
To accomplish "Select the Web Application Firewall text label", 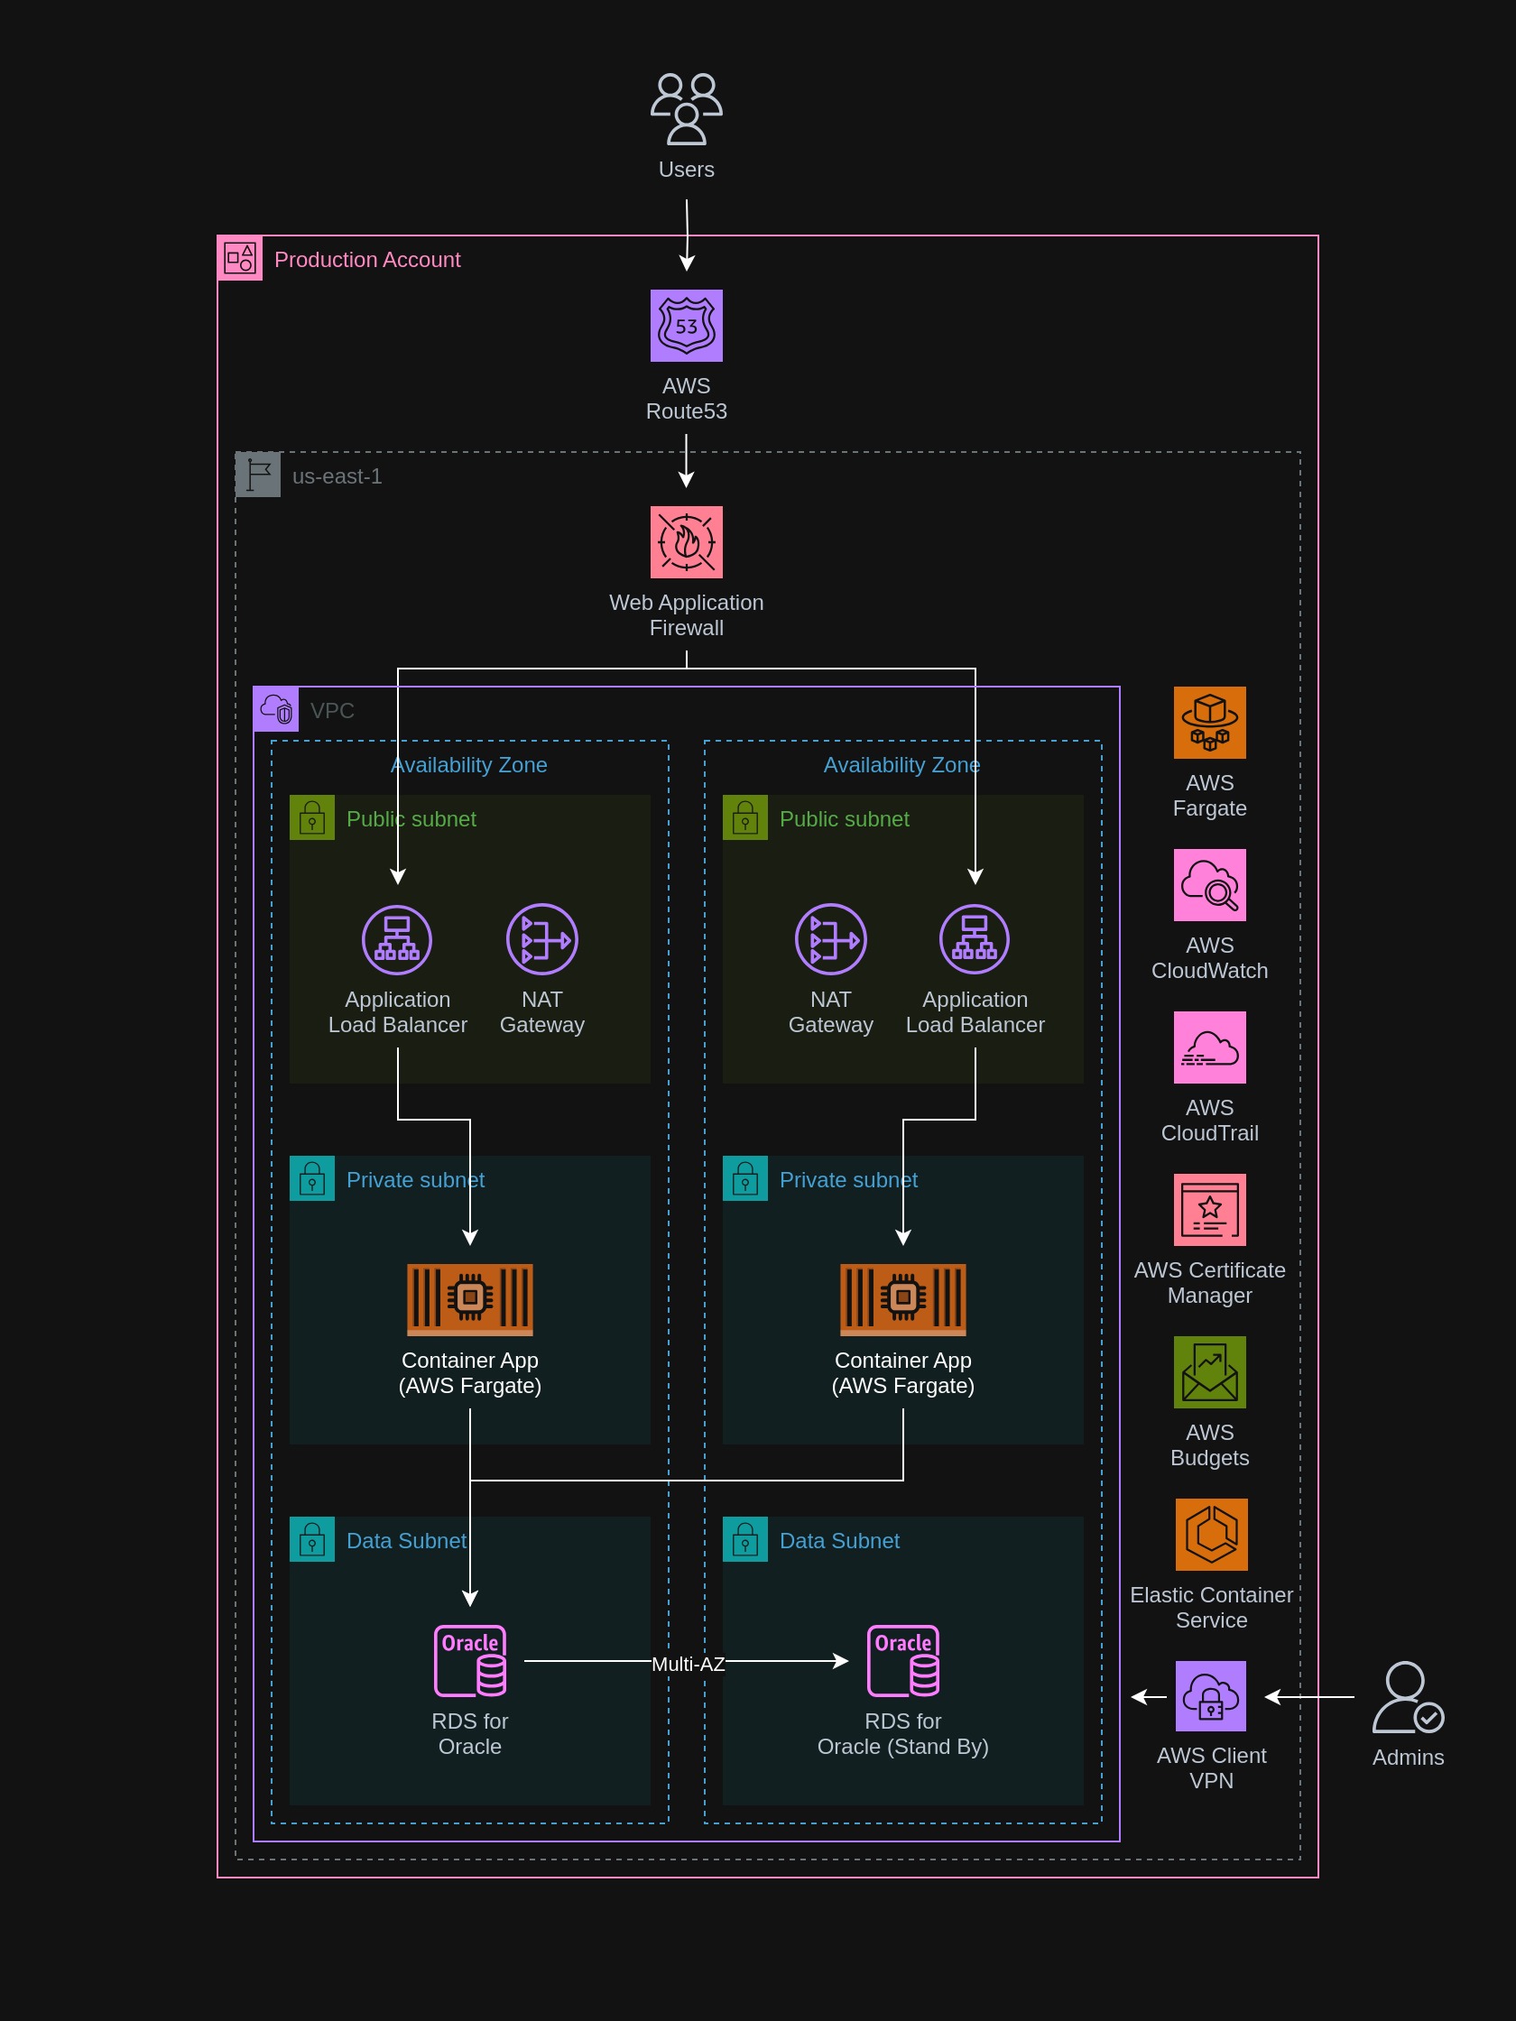I will (x=687, y=615).
